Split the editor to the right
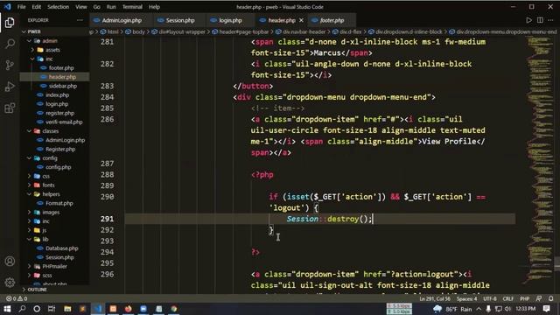 point(540,20)
